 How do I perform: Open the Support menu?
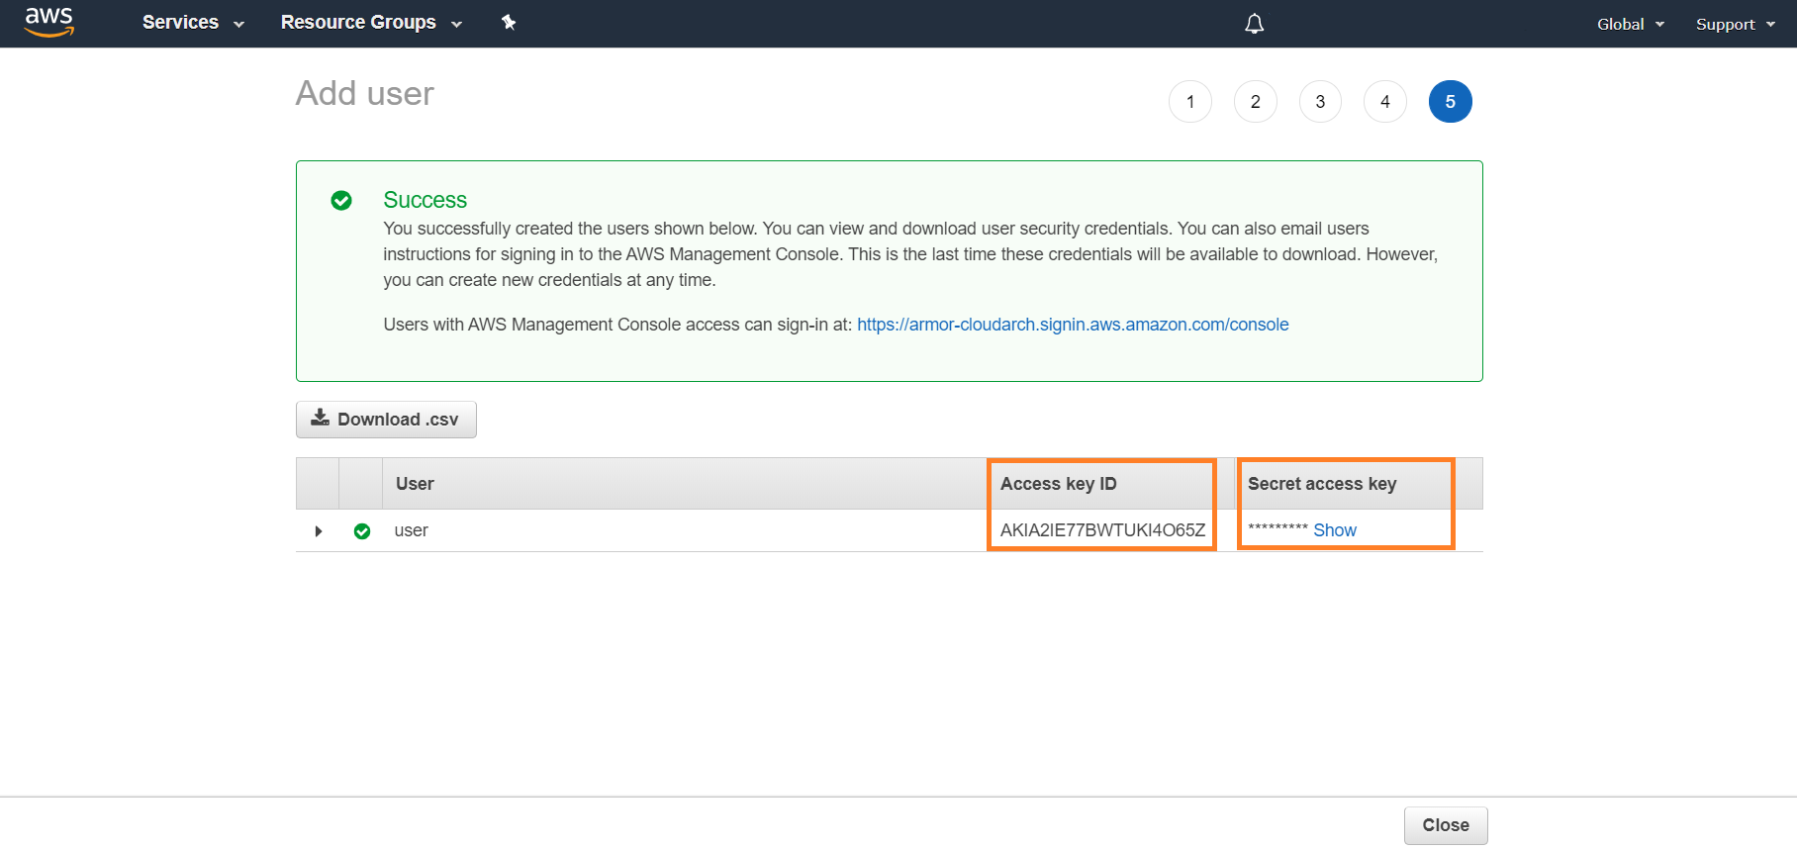coord(1735,24)
